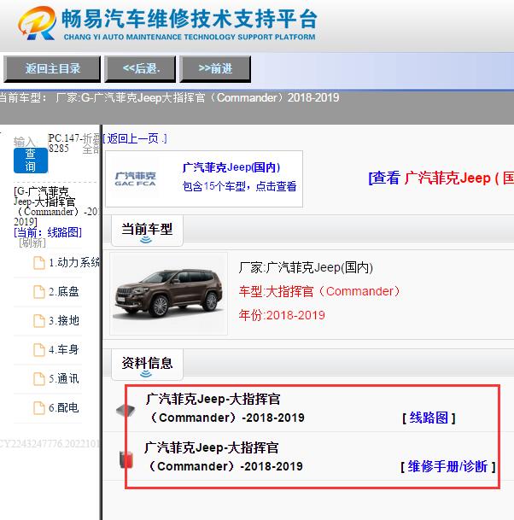This screenshot has height=520, width=514.
Task: Click the sidebar 当前：线路图 link
Action: [48, 232]
